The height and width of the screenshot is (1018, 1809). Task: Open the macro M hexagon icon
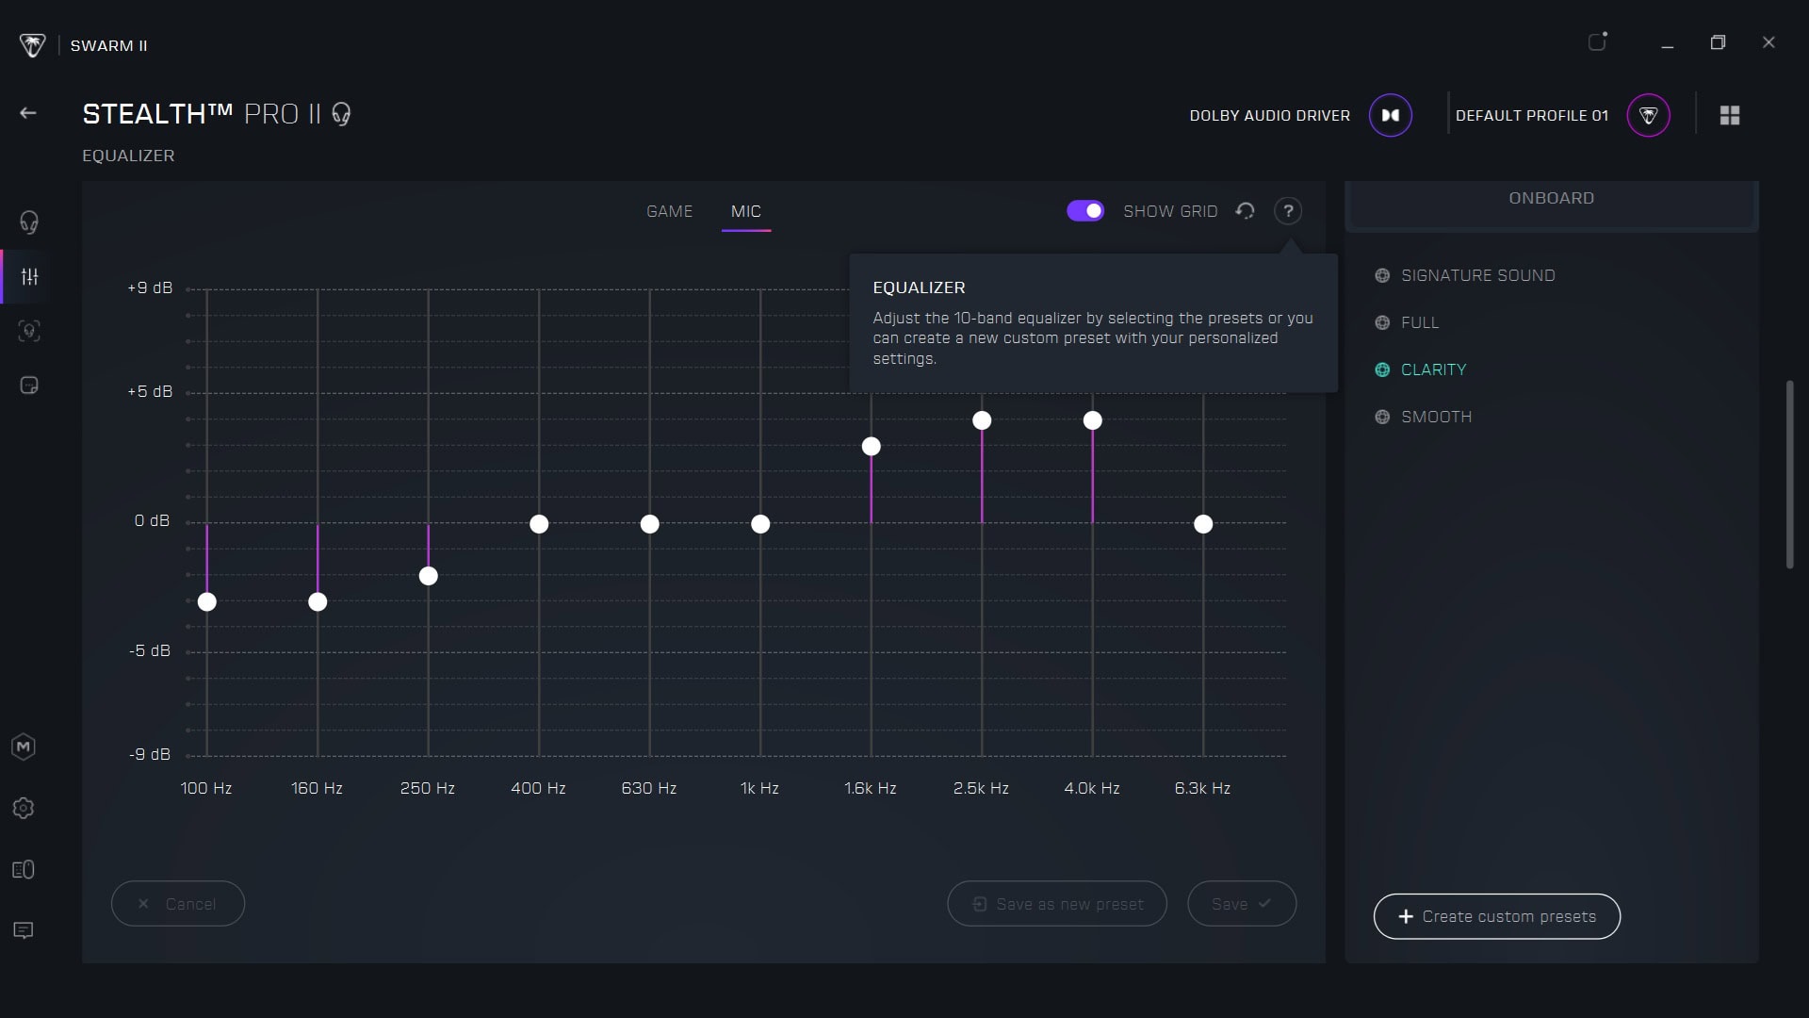[24, 747]
